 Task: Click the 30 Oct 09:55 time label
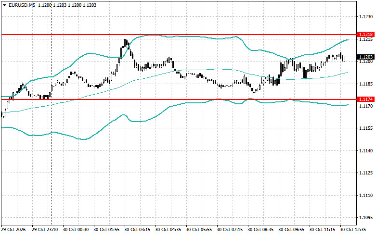tap(291, 230)
